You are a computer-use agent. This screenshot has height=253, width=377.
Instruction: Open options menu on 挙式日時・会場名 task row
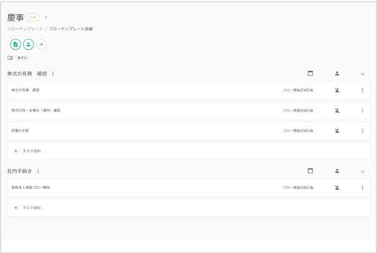(x=363, y=111)
